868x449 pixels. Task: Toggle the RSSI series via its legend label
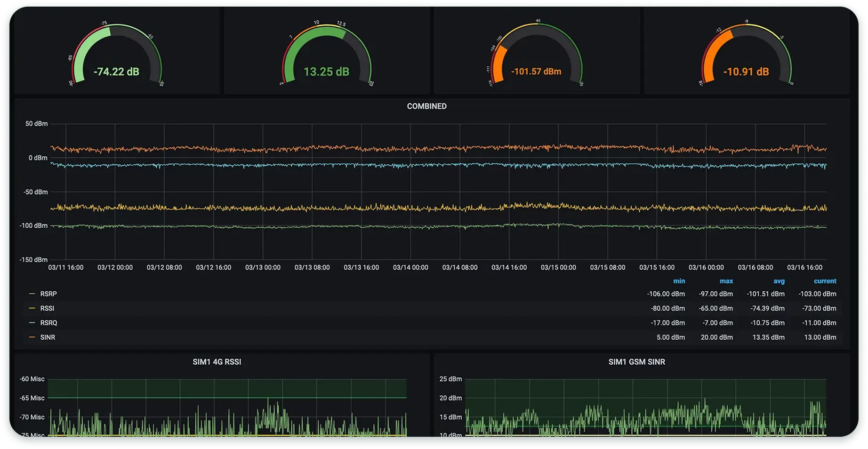click(47, 308)
